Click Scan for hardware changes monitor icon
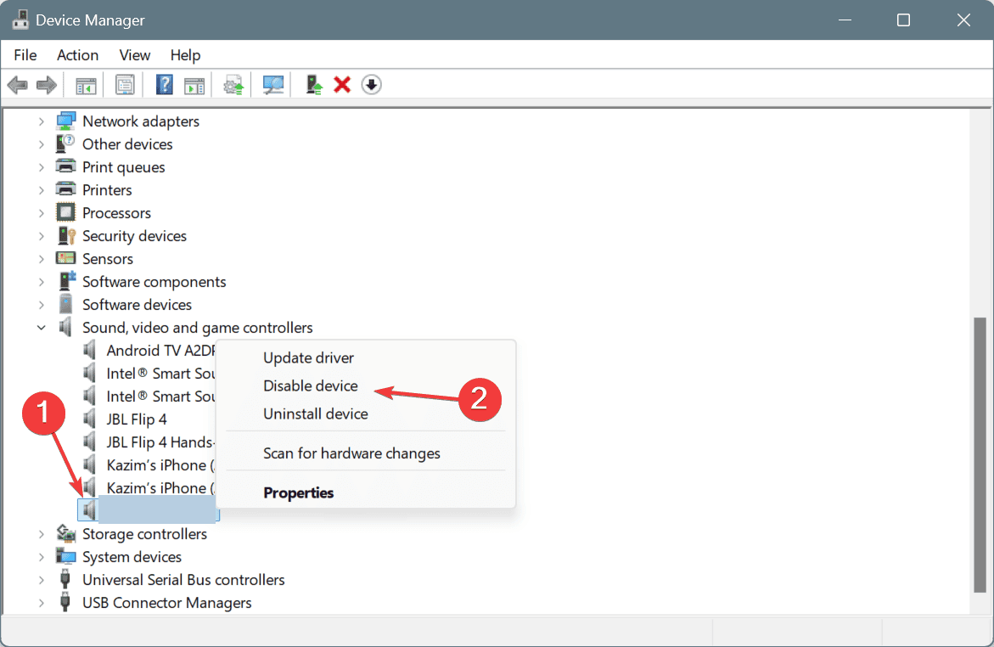Image resolution: width=994 pixels, height=647 pixels. click(x=273, y=84)
